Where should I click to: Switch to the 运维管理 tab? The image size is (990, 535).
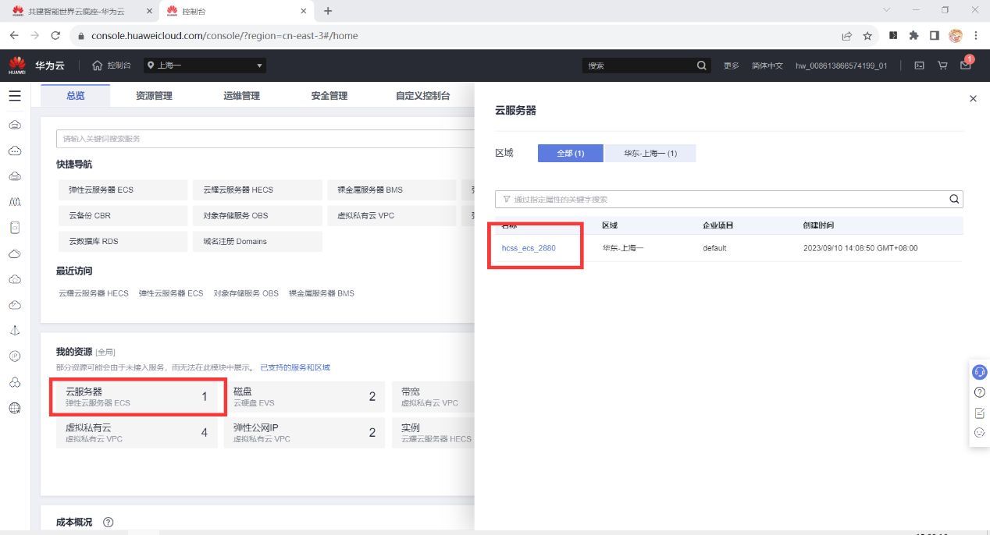(x=241, y=96)
